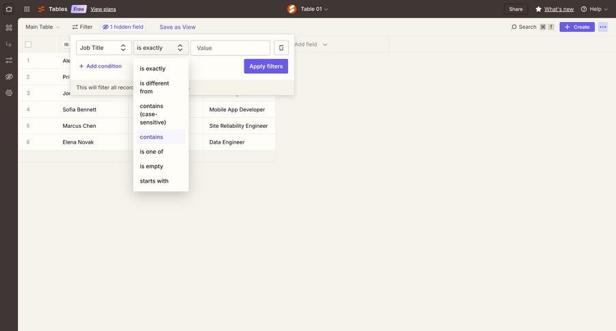Select the Marcus Chen cell
The image size is (616, 331).
click(92, 126)
